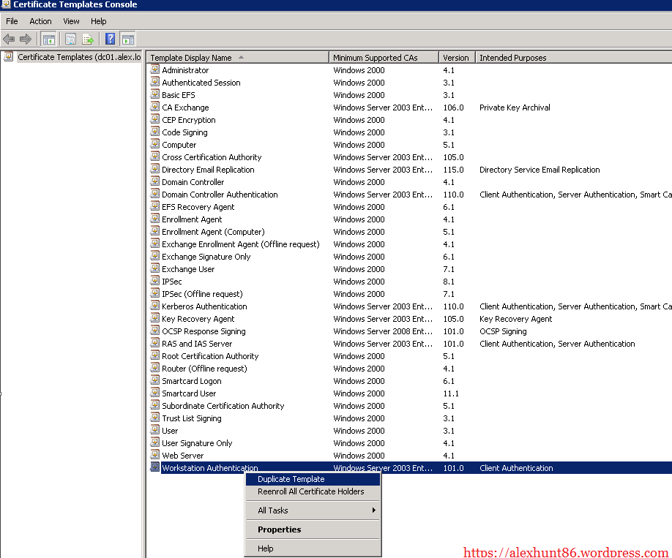Choose Duplicate Template from context menu

[291, 479]
